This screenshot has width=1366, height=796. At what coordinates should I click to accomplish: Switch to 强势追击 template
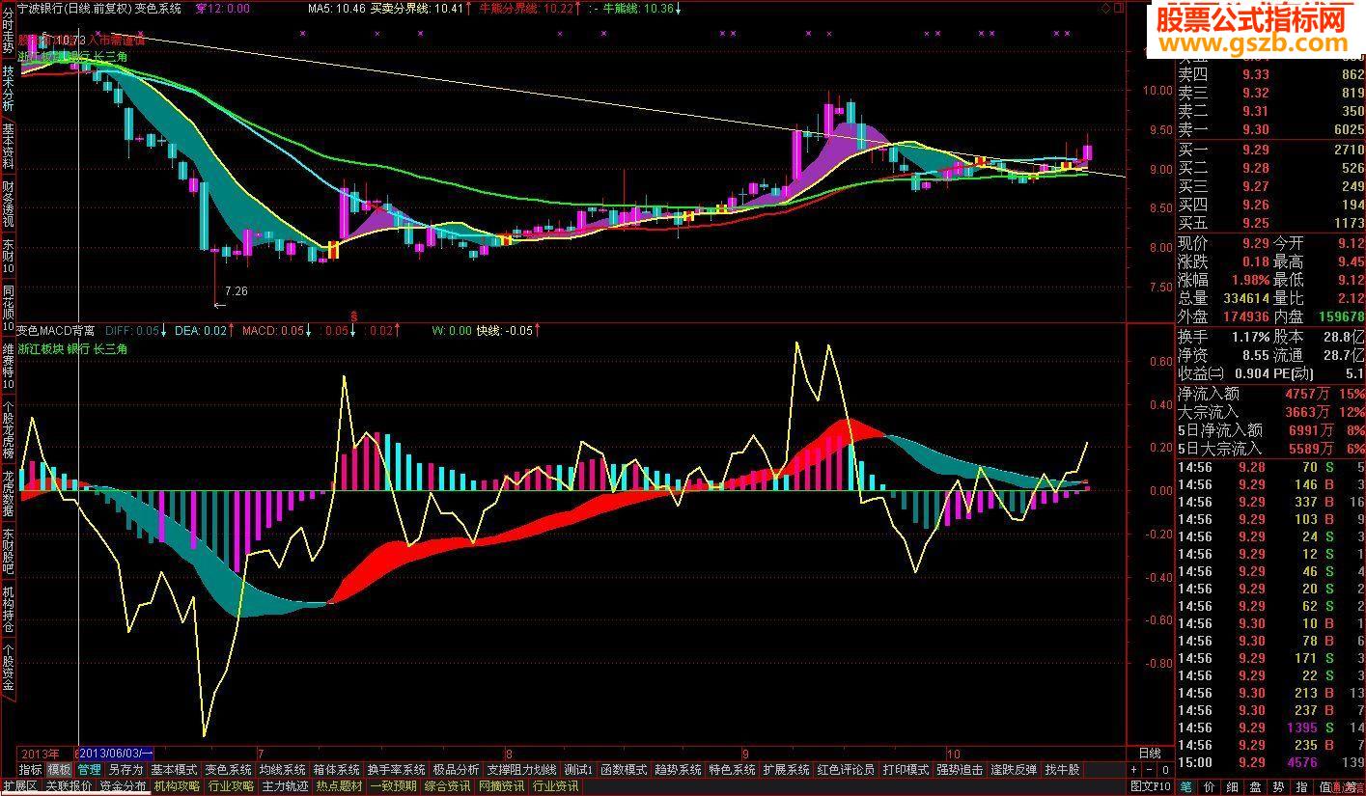point(960,770)
